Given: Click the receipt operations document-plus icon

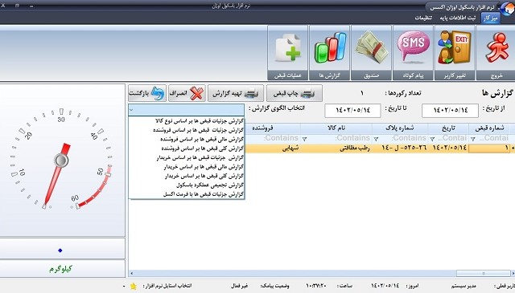Looking at the screenshot, I should click(x=288, y=47).
